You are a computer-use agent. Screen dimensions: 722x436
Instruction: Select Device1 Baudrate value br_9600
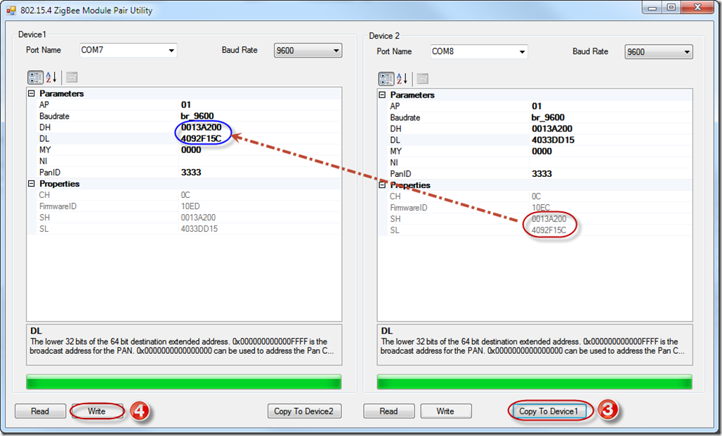197,116
